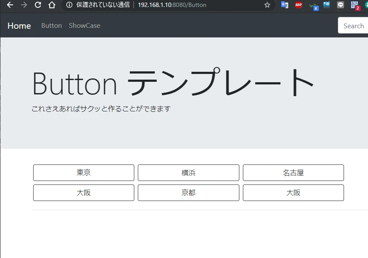Open the Google Translate extension
The image size is (368, 258).
pyautogui.click(x=285, y=5)
